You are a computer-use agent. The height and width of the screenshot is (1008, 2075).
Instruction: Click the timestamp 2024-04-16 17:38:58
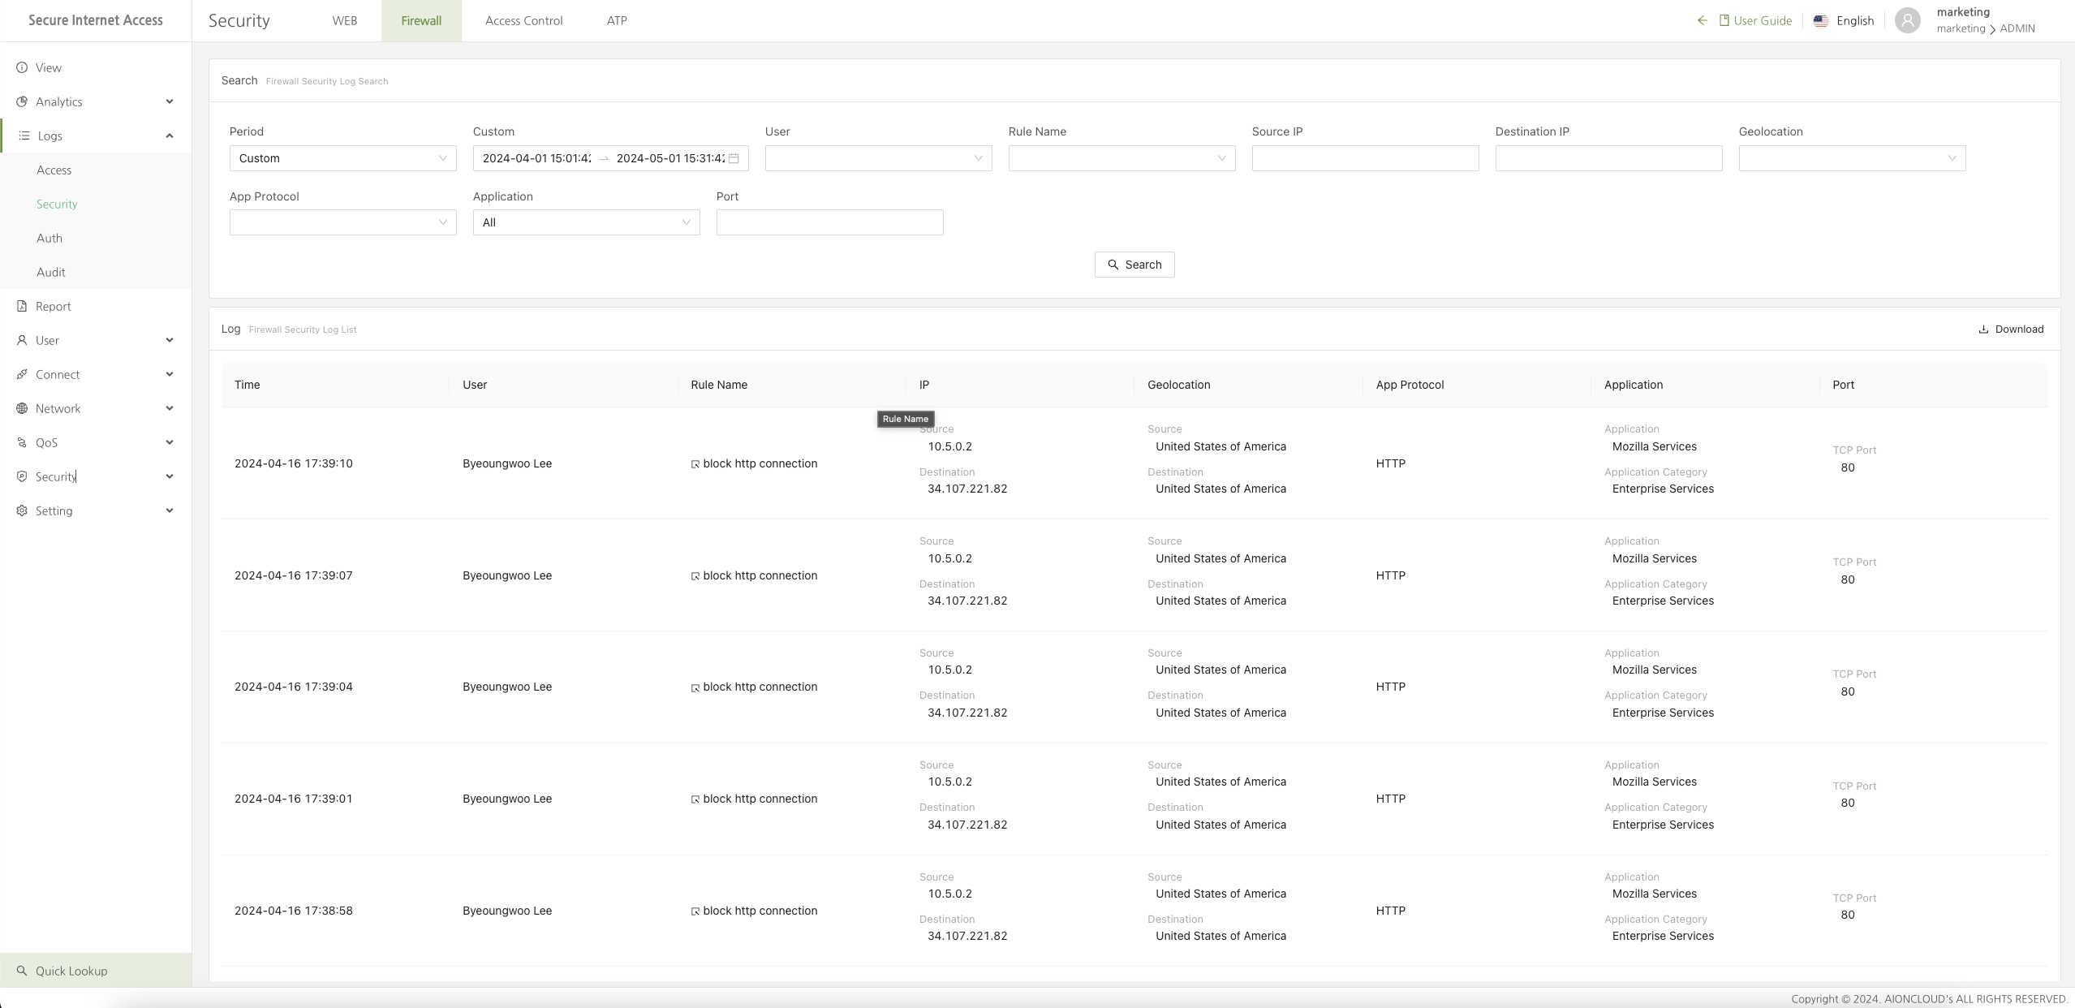pos(294,911)
